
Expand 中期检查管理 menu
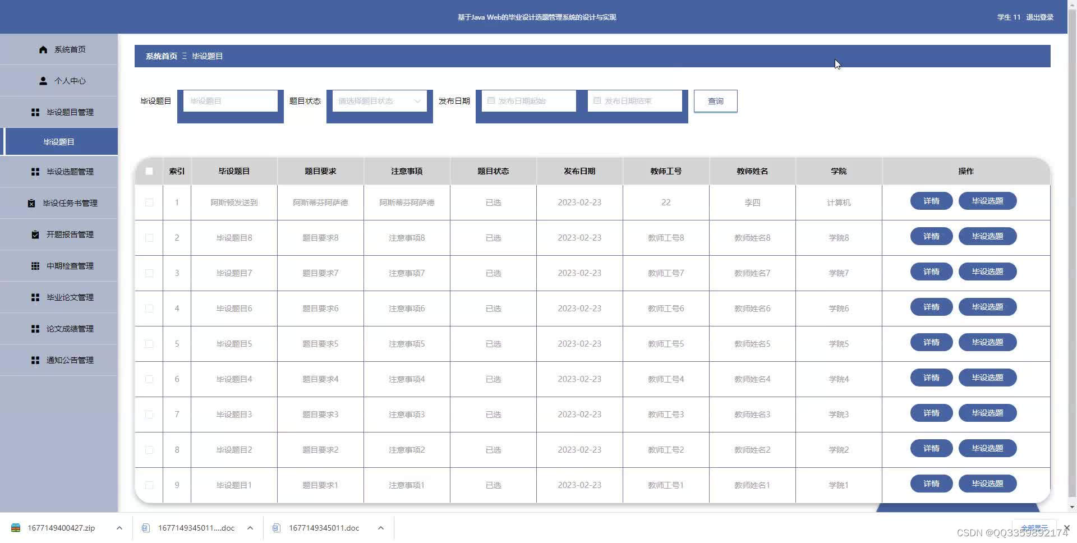point(59,266)
